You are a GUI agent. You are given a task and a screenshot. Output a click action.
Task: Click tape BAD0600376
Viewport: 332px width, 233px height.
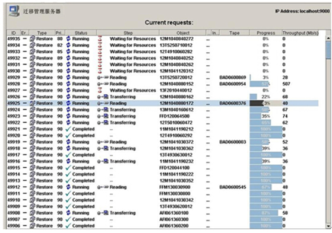[x=233, y=103]
